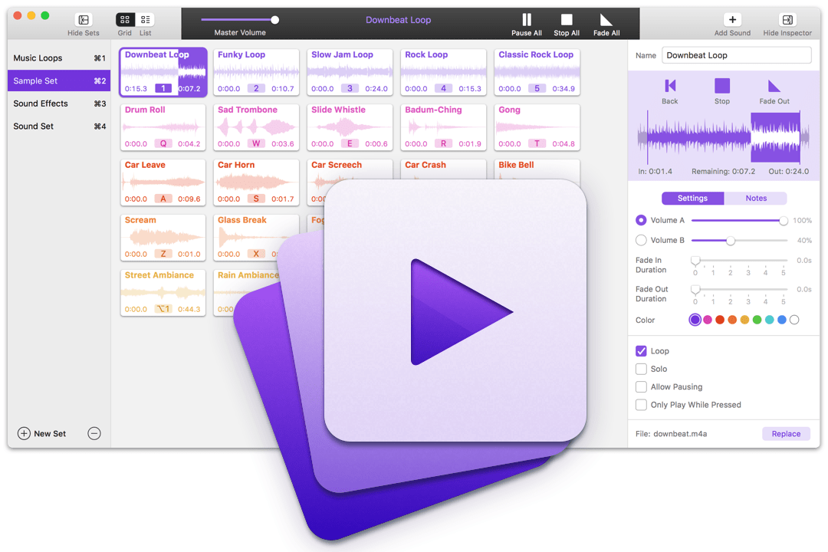This screenshot has width=828, height=552.
Task: Click the remove set minus icon
Action: tap(94, 433)
